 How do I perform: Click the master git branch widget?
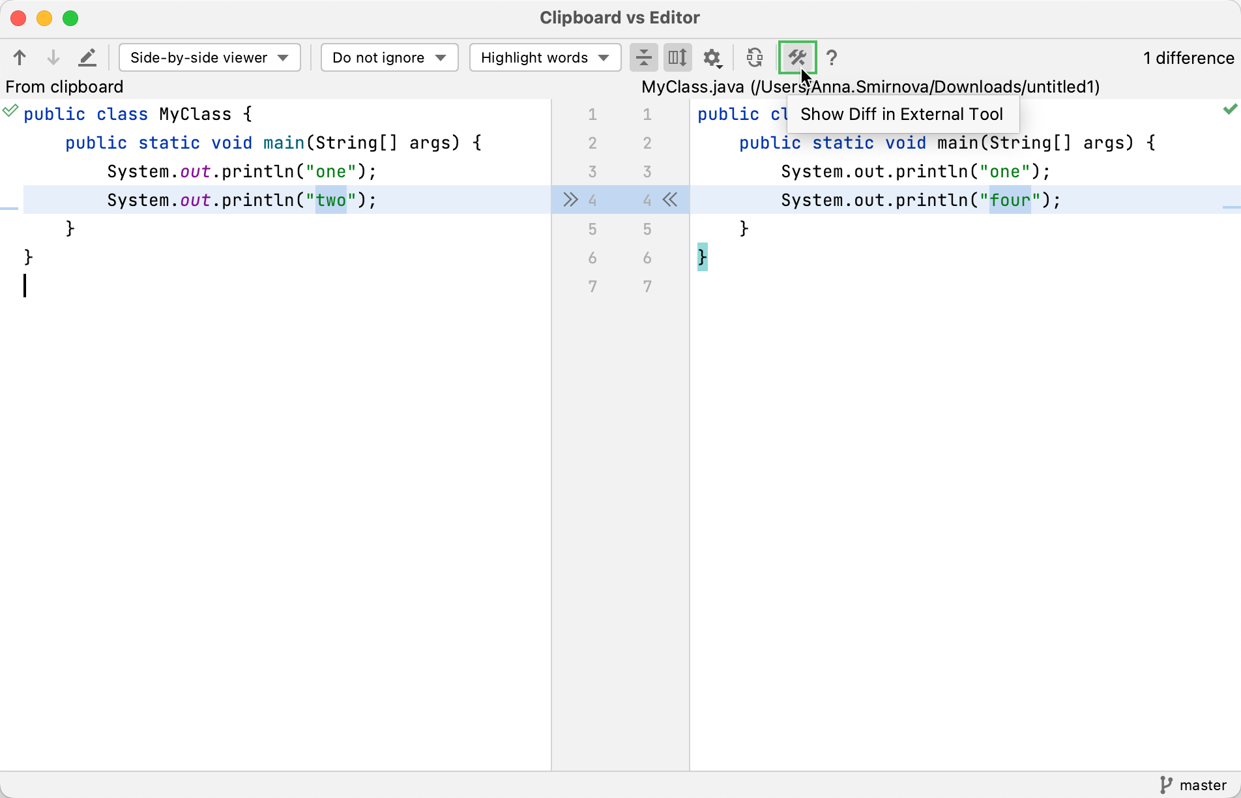coord(1193,785)
